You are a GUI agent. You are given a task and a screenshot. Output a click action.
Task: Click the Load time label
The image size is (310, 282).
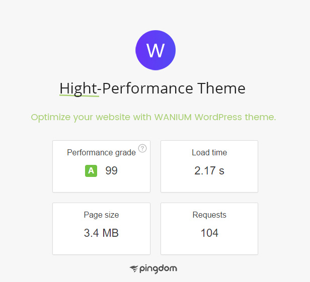point(209,152)
